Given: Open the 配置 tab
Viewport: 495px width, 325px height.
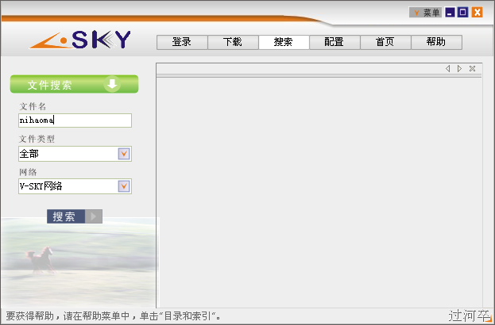Looking at the screenshot, I should (x=335, y=42).
